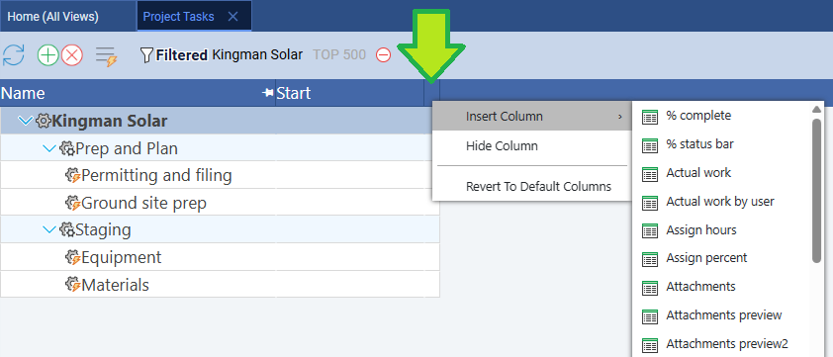Image resolution: width=833 pixels, height=357 pixels.
Task: Open the Insert Column submenu
Action: pyautogui.click(x=532, y=117)
